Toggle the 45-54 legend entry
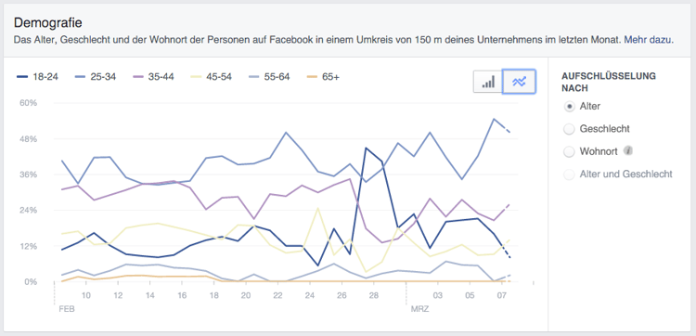 click(x=211, y=77)
